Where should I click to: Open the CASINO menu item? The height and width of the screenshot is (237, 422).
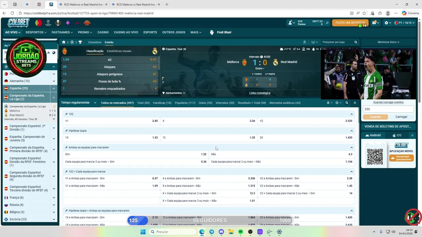103,32
